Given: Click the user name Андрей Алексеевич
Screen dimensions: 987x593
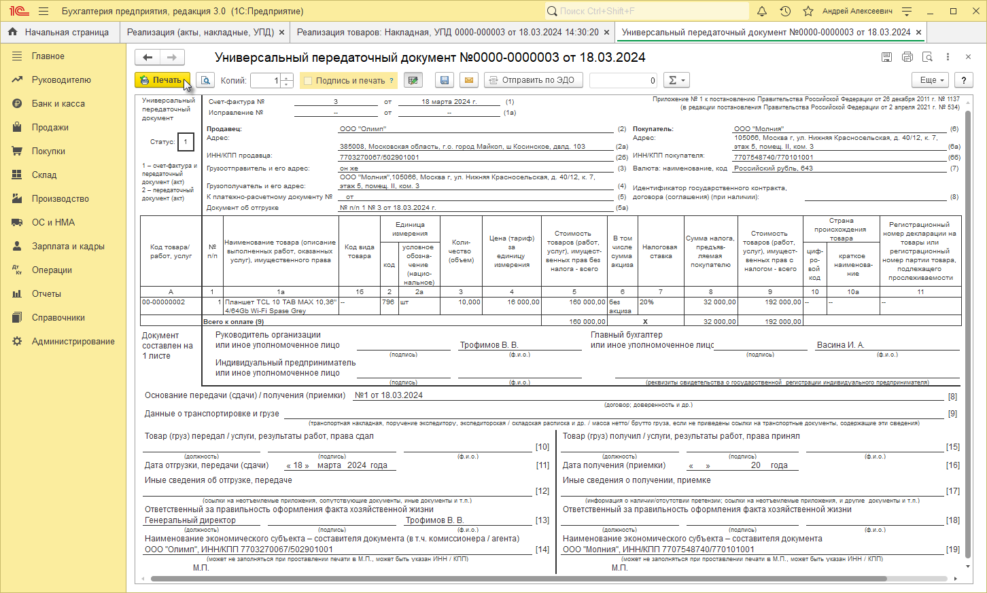Looking at the screenshot, I should [x=857, y=12].
